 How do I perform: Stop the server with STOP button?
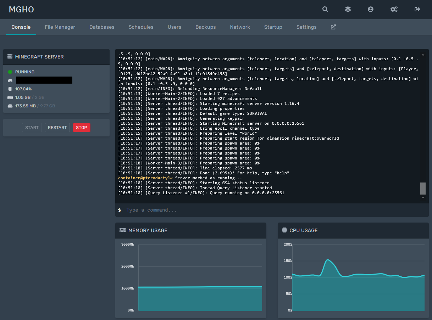(x=82, y=128)
